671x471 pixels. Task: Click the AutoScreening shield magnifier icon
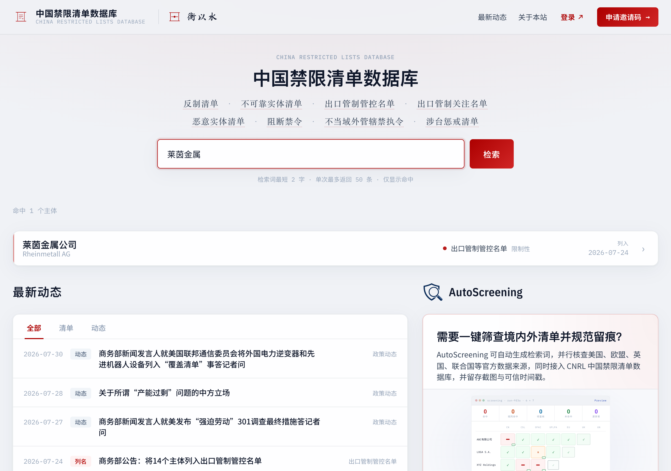(433, 292)
